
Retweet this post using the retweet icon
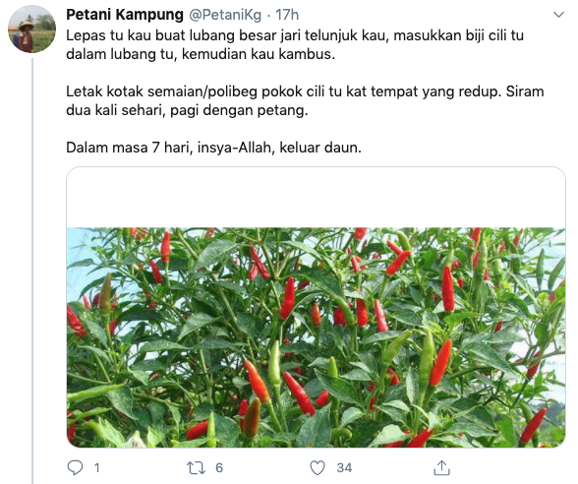click(x=196, y=468)
